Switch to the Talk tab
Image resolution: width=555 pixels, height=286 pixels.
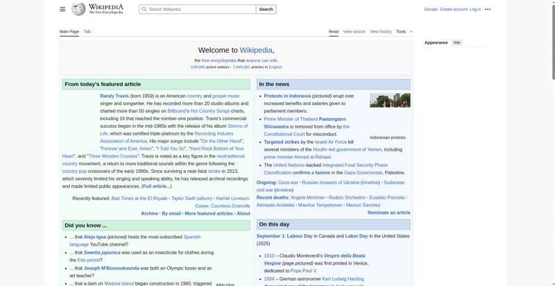(87, 31)
